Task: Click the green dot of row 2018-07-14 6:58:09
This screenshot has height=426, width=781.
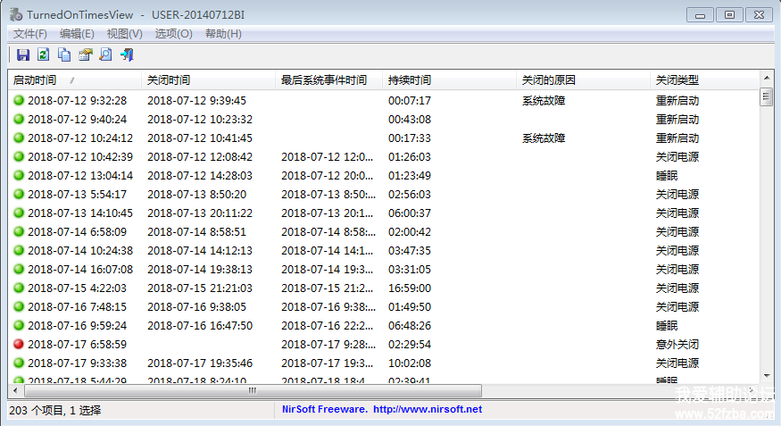Action: coord(19,231)
